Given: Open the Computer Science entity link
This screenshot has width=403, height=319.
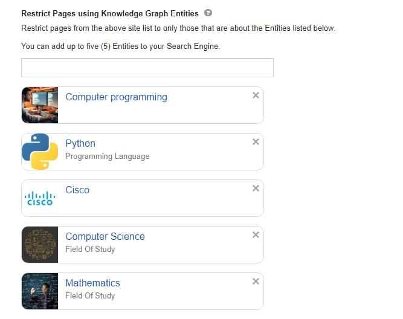Looking at the screenshot, I should pos(105,236).
